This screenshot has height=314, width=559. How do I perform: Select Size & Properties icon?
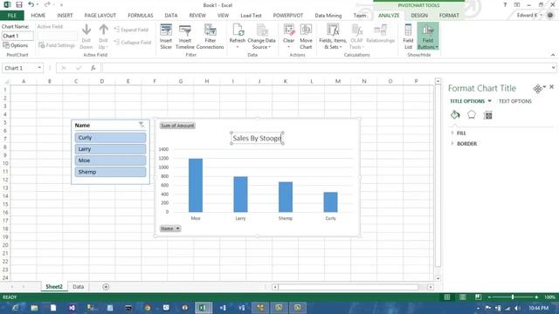pyautogui.click(x=487, y=115)
